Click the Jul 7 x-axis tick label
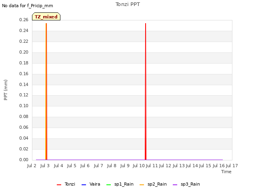The height and width of the screenshot is (192, 256). [98, 166]
